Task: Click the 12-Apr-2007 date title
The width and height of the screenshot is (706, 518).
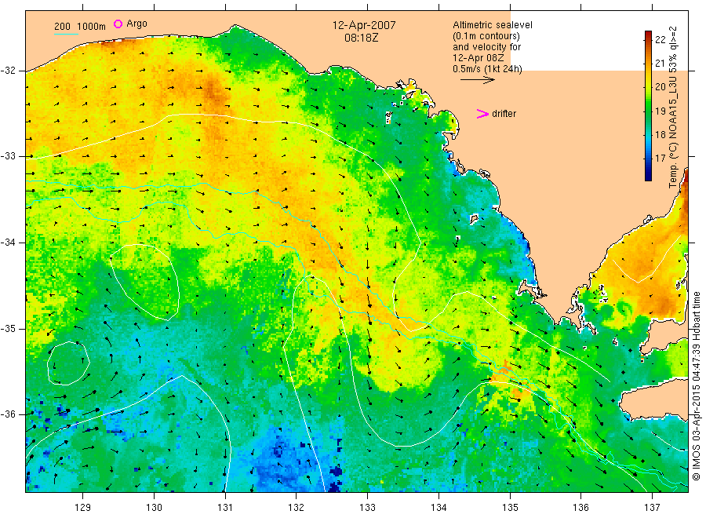Action: pyautogui.click(x=364, y=25)
